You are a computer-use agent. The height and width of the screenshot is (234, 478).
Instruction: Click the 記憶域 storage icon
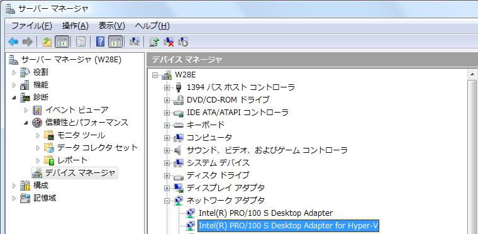[25, 198]
